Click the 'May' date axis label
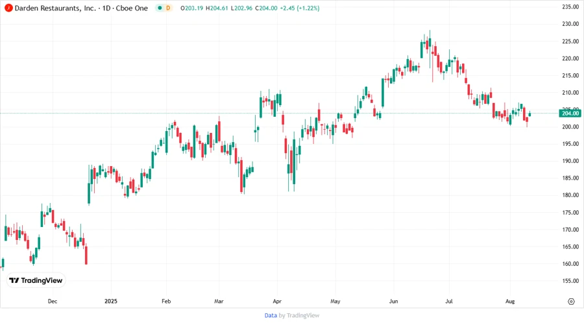584x323 pixels. [x=335, y=301]
